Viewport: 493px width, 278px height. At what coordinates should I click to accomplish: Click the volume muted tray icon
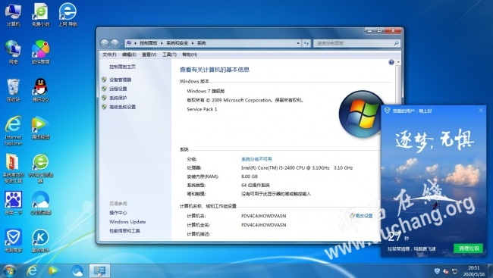click(446, 270)
